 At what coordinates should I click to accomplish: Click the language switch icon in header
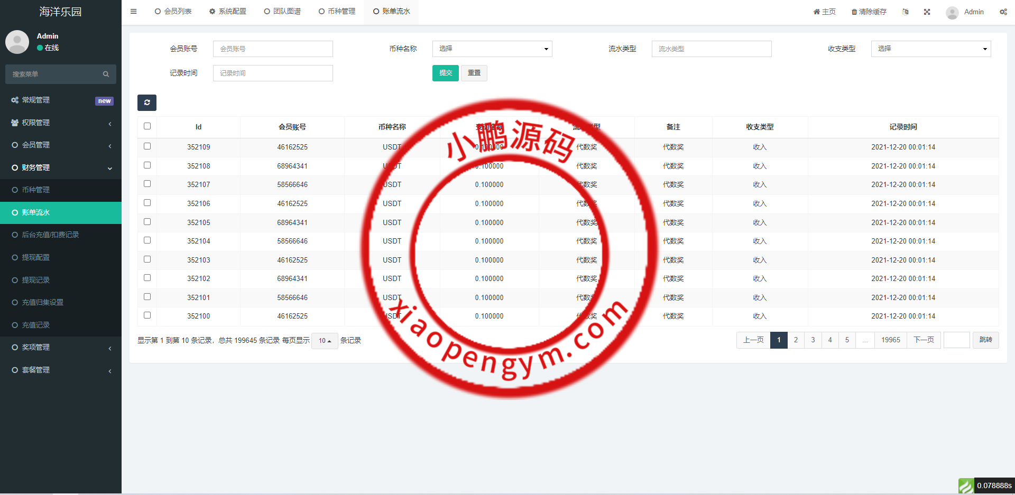(x=905, y=12)
